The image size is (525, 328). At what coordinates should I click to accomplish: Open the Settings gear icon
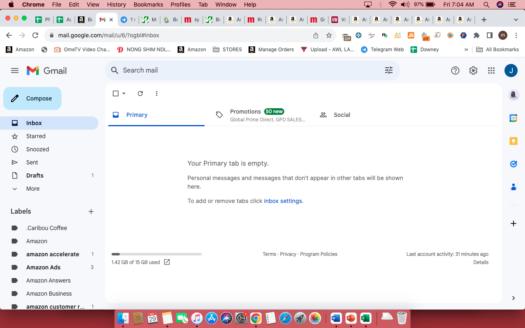473,71
